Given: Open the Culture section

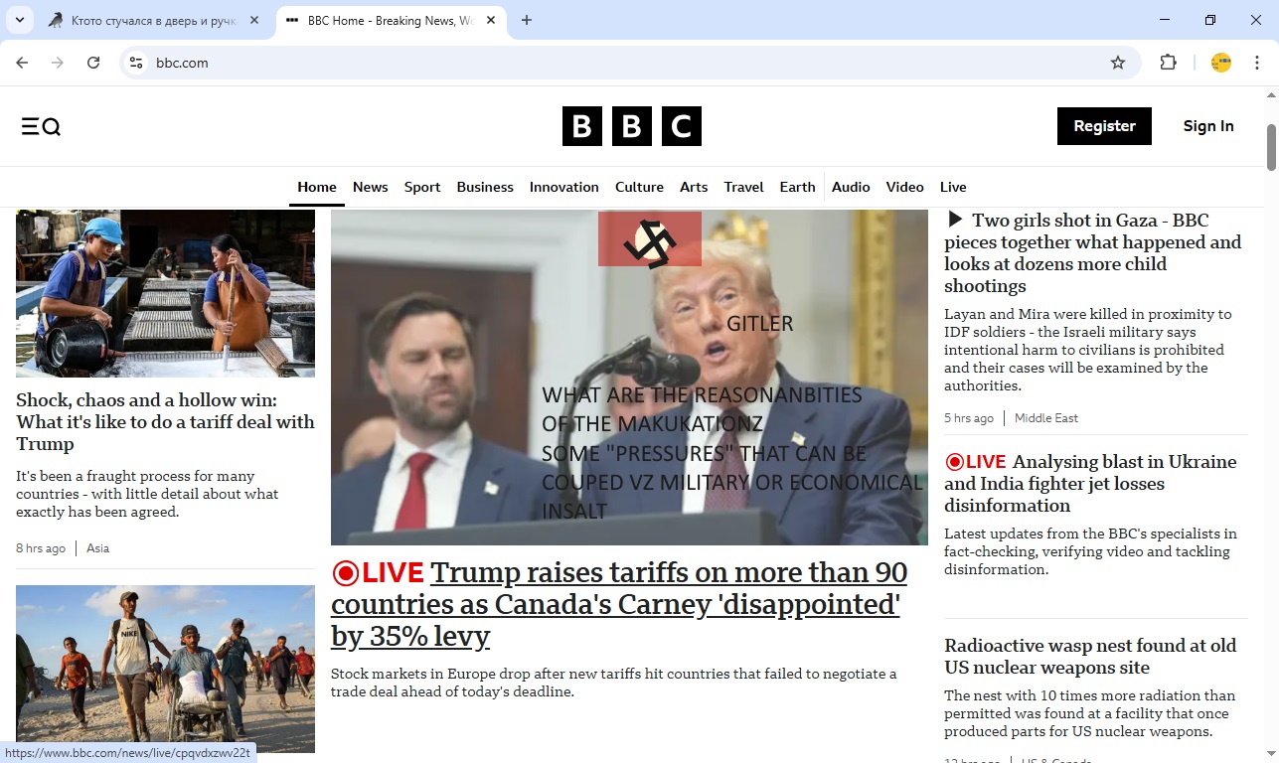Looking at the screenshot, I should (x=639, y=187).
